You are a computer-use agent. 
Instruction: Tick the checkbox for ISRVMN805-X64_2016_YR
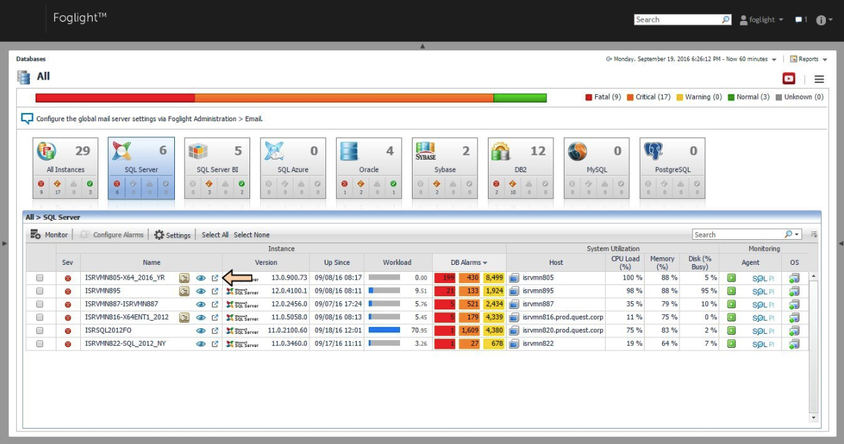(40, 277)
